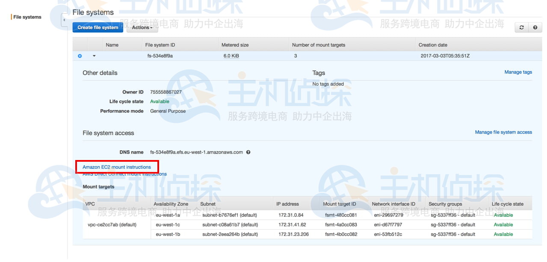547x262 pixels.
Task: Open help via the question mark icon
Action: [x=534, y=27]
